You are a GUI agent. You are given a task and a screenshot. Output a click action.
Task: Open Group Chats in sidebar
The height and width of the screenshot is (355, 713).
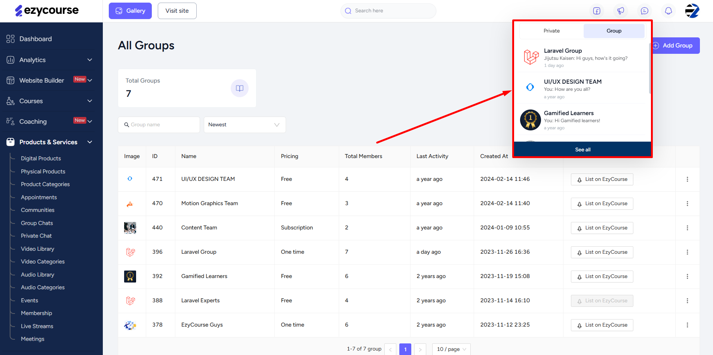point(37,223)
